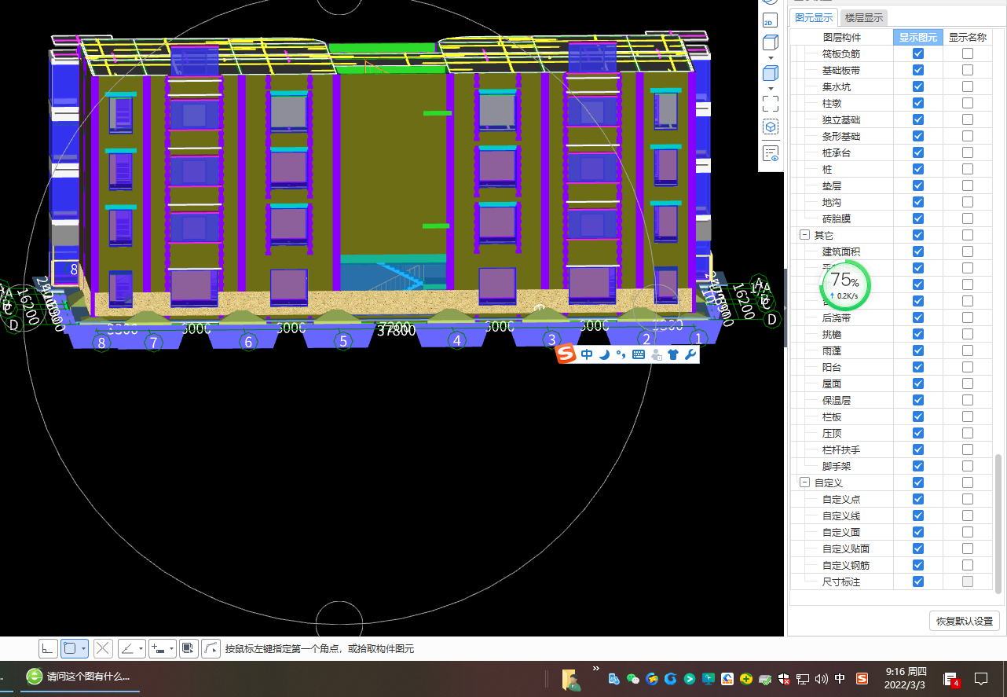This screenshot has height=697, width=1007.
Task: Enable 显示名称 for 桩承台
Action: pos(968,152)
